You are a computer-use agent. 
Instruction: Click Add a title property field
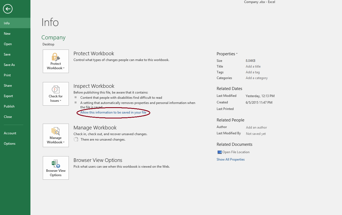(x=253, y=66)
